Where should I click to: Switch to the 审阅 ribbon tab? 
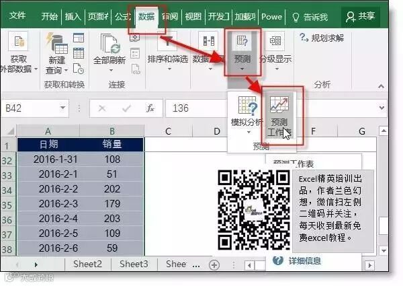click(x=170, y=16)
